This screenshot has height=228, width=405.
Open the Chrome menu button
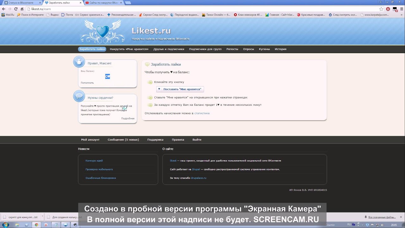(401, 9)
